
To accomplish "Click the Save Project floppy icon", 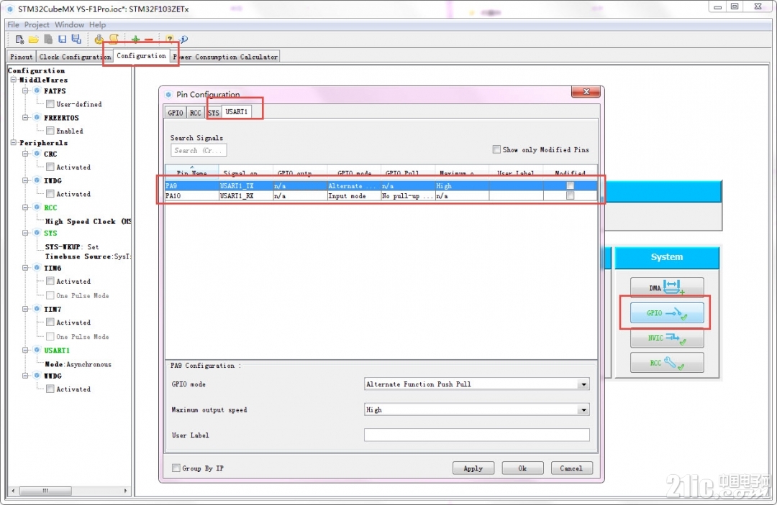I will tap(63, 39).
